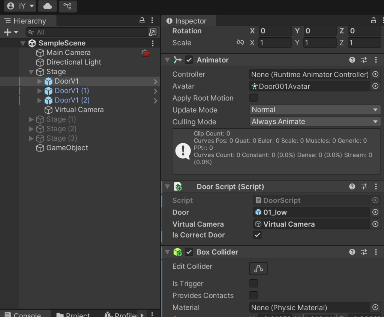Select Virtual Camera in Hierarchy
This screenshot has height=317, width=384.
pyautogui.click(x=79, y=110)
